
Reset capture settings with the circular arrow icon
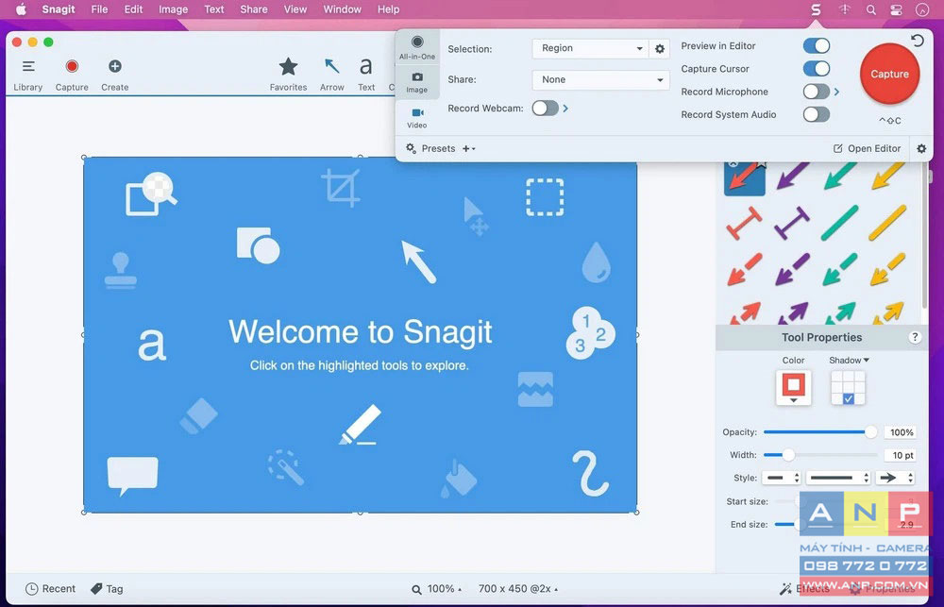click(918, 41)
